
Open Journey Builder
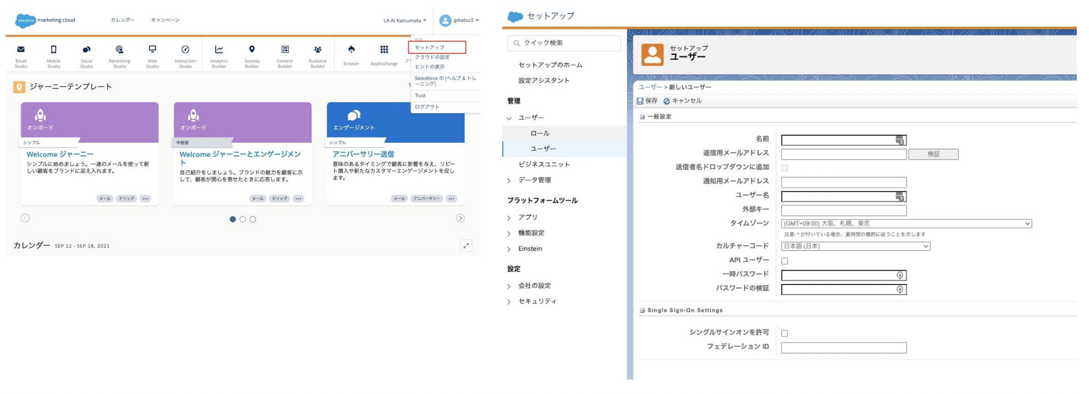pyautogui.click(x=252, y=56)
